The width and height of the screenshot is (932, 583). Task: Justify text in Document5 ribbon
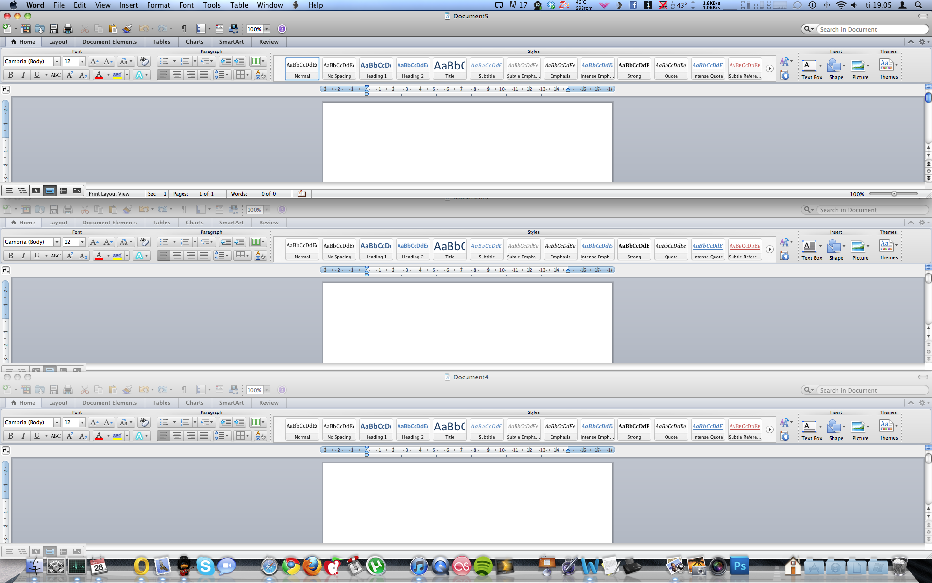[204, 75]
